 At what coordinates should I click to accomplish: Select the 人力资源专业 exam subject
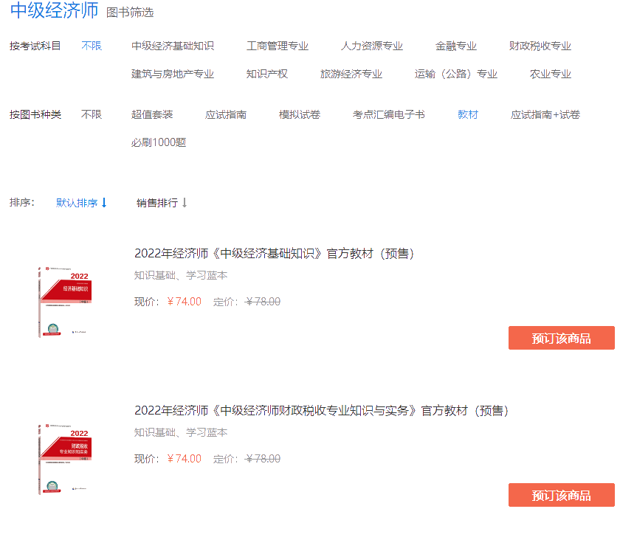tap(371, 45)
